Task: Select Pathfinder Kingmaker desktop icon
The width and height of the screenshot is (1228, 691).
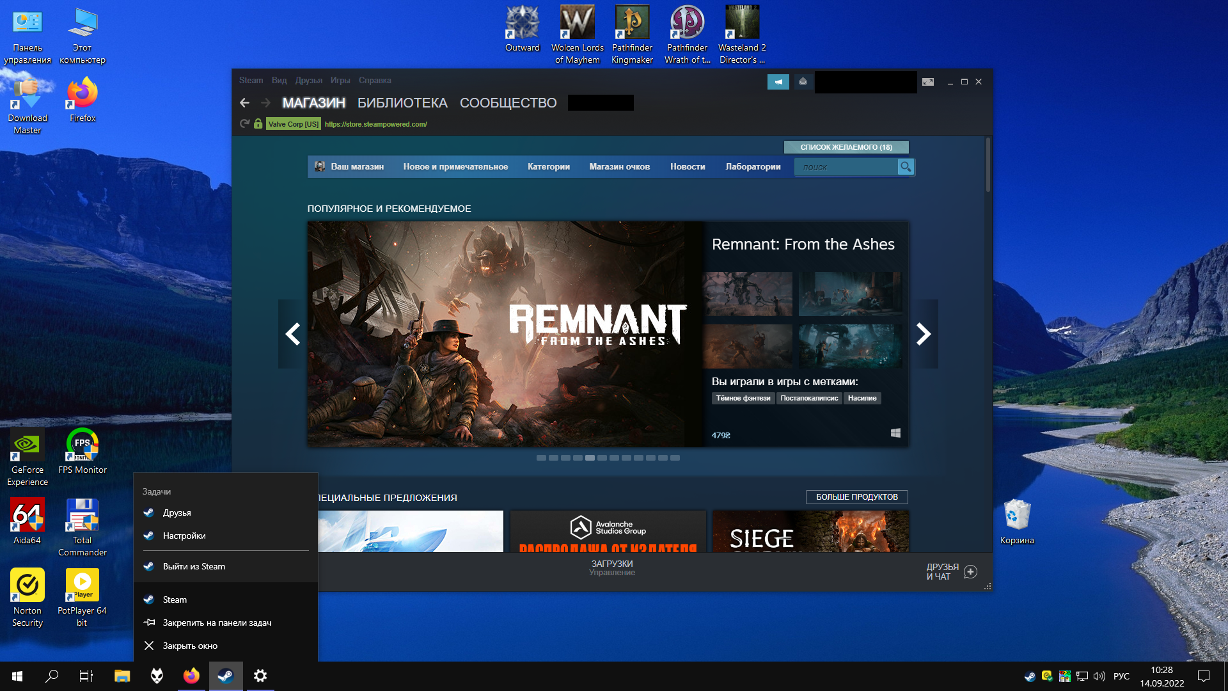Action: pos(632,35)
